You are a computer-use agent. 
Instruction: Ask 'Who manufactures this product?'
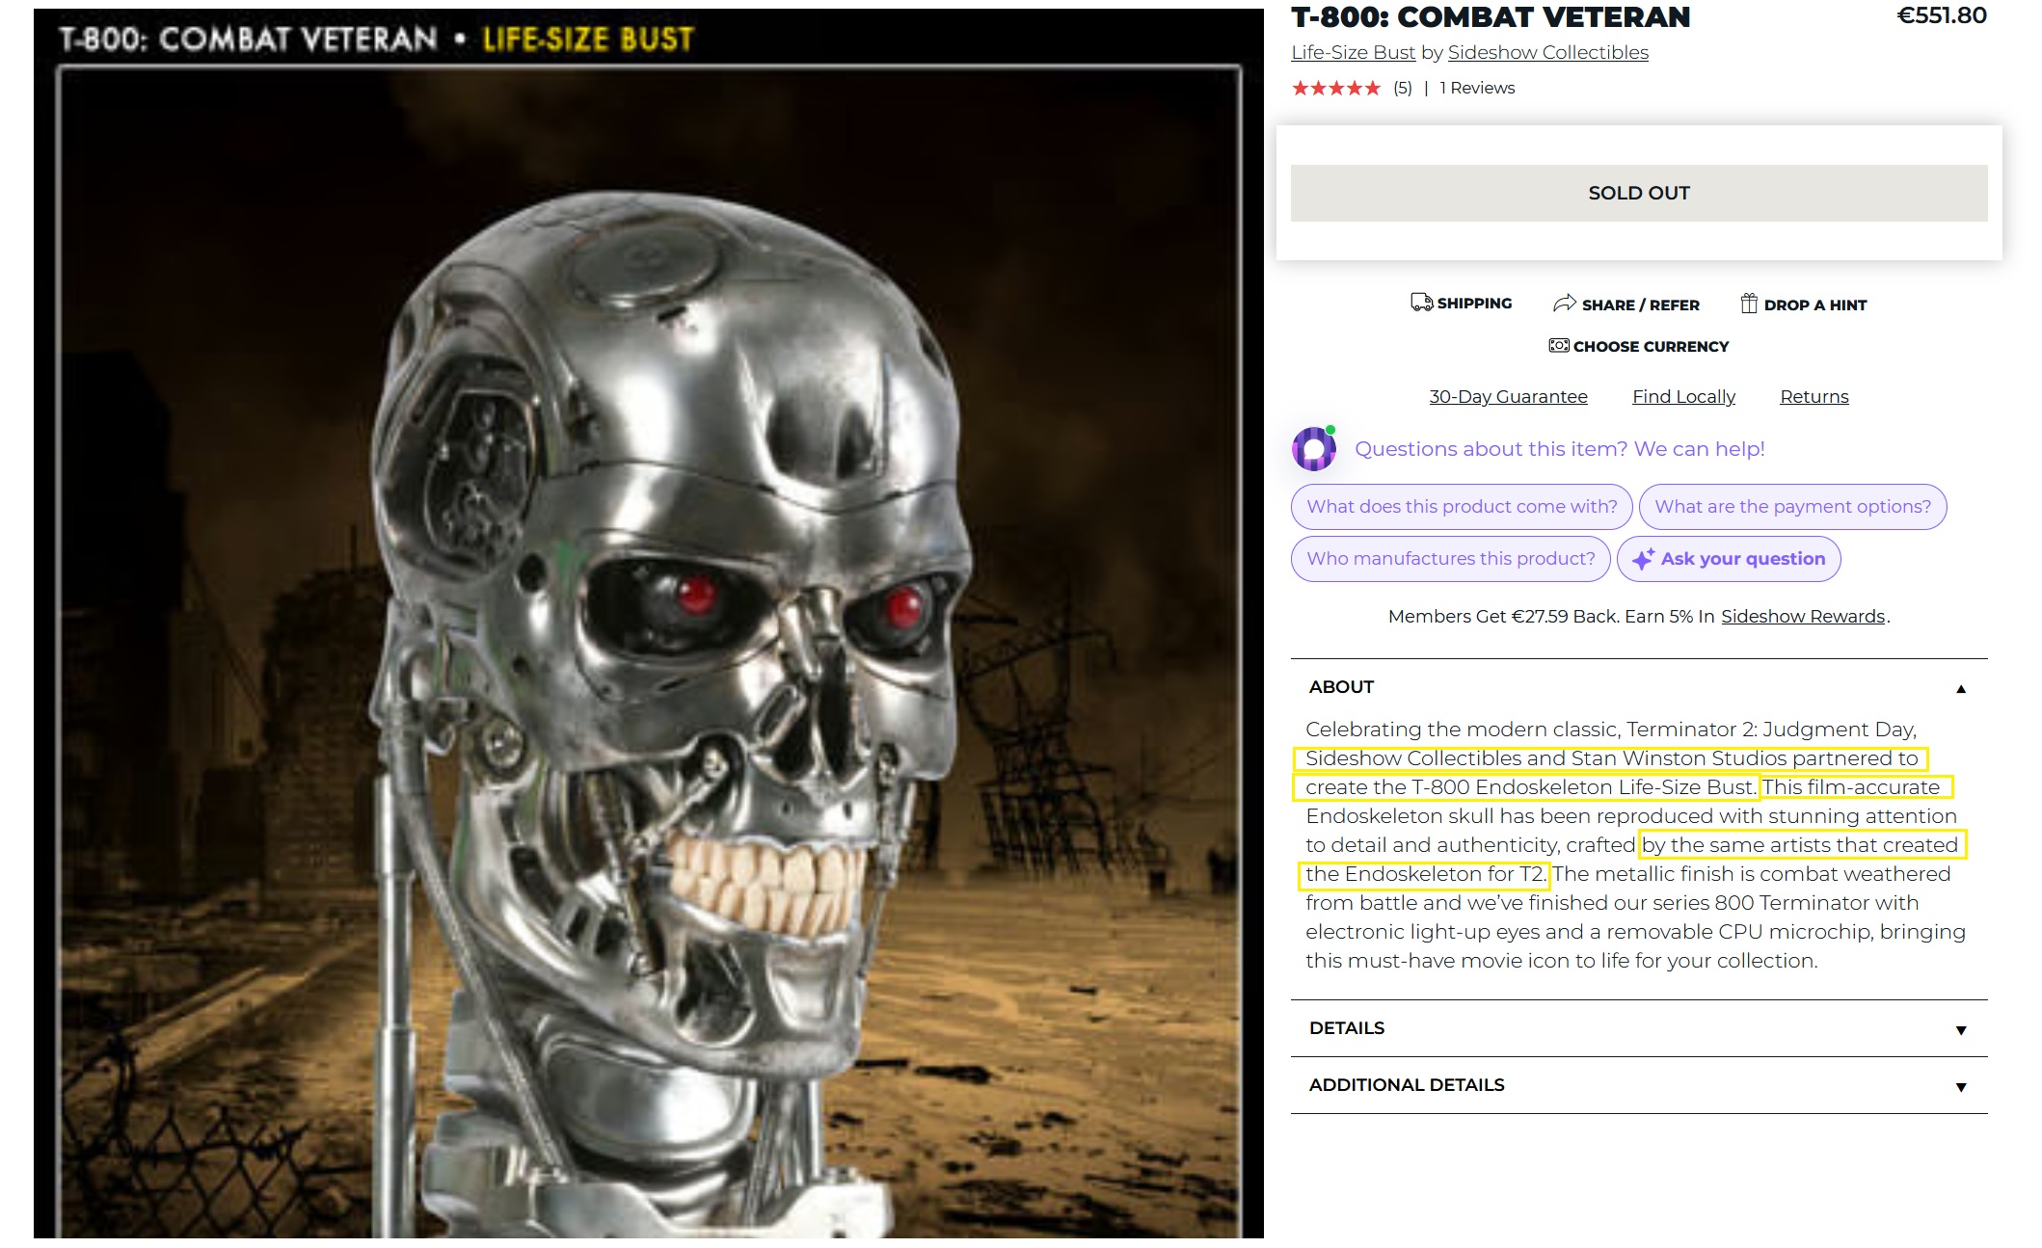tap(1450, 559)
